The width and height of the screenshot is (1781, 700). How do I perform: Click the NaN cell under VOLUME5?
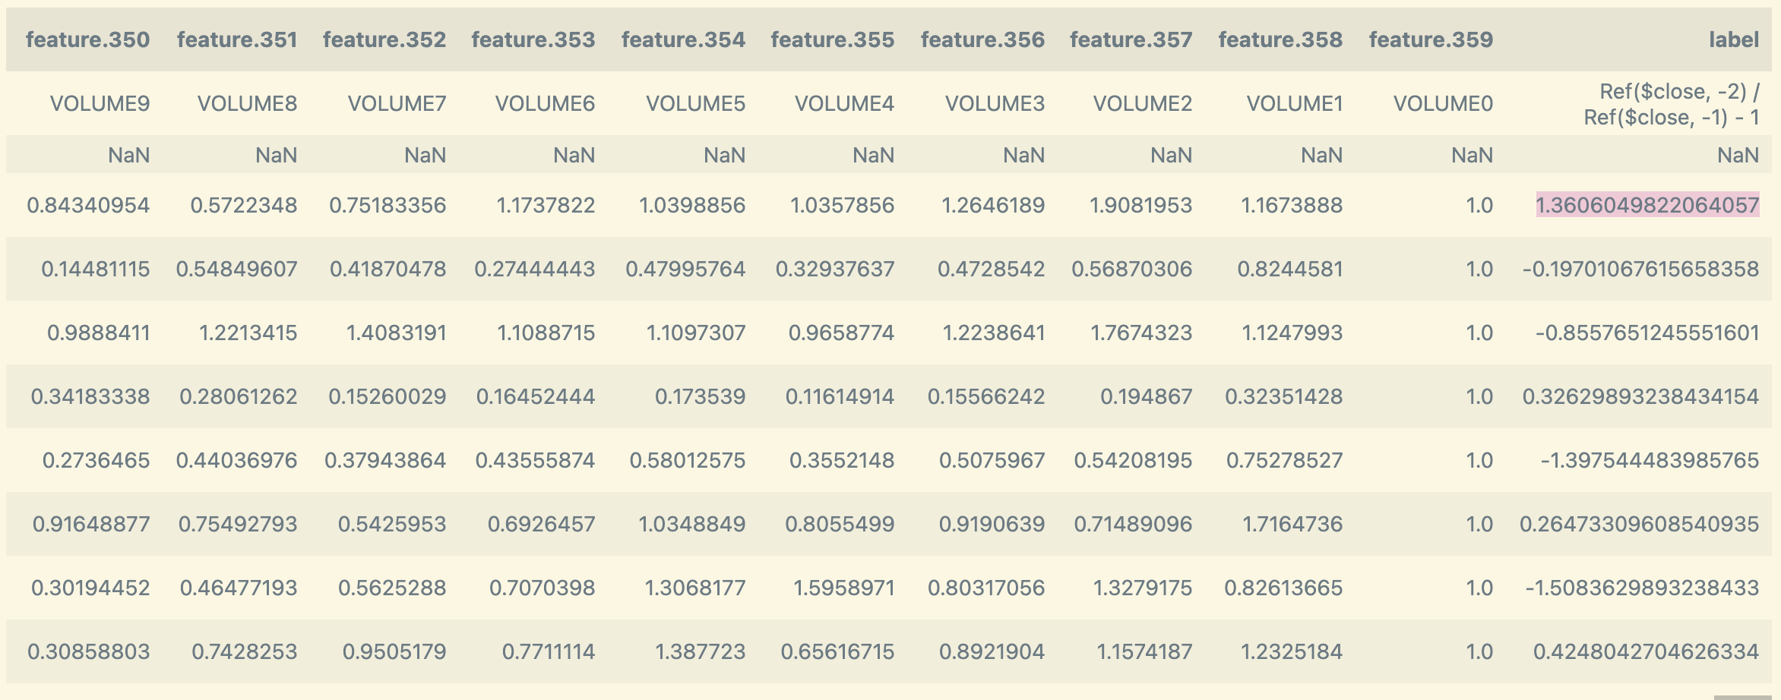tap(726, 155)
